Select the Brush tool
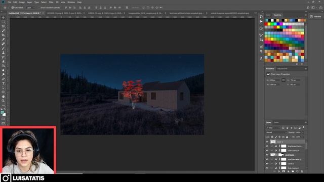 point(3,49)
